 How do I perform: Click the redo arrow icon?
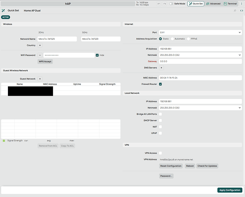pyautogui.click(x=164, y=4)
